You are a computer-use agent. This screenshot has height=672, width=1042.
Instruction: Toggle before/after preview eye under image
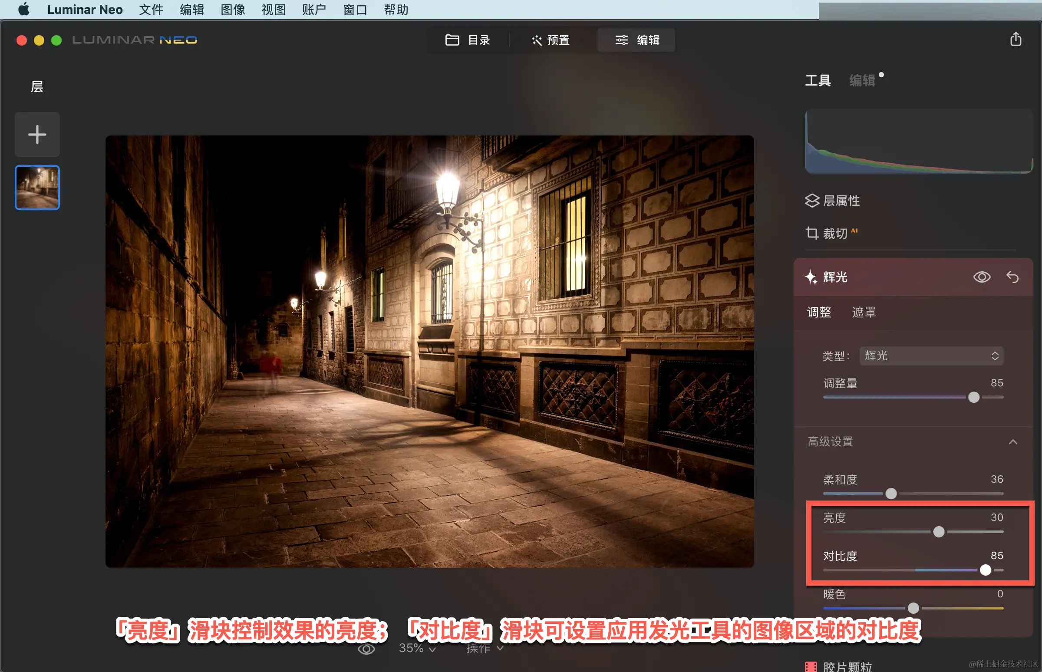[x=366, y=649]
